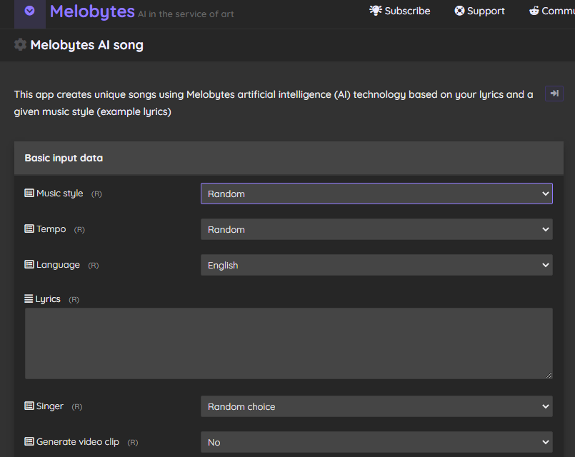Image resolution: width=575 pixels, height=457 pixels.
Task: Expand the Language dropdown showing English
Action: 376,265
